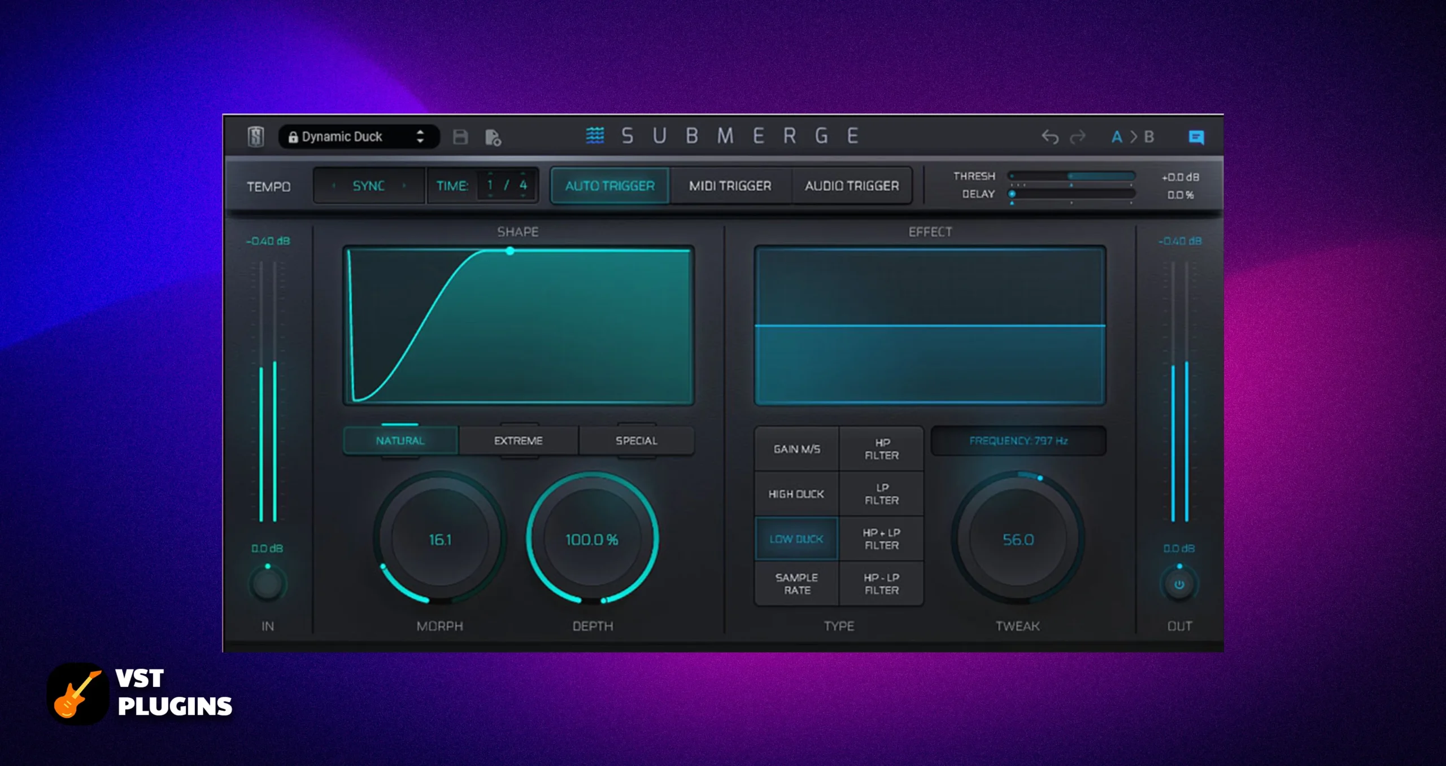Image resolution: width=1446 pixels, height=766 pixels.
Task: Click the EFFECT display horizontal line
Action: tap(930, 326)
